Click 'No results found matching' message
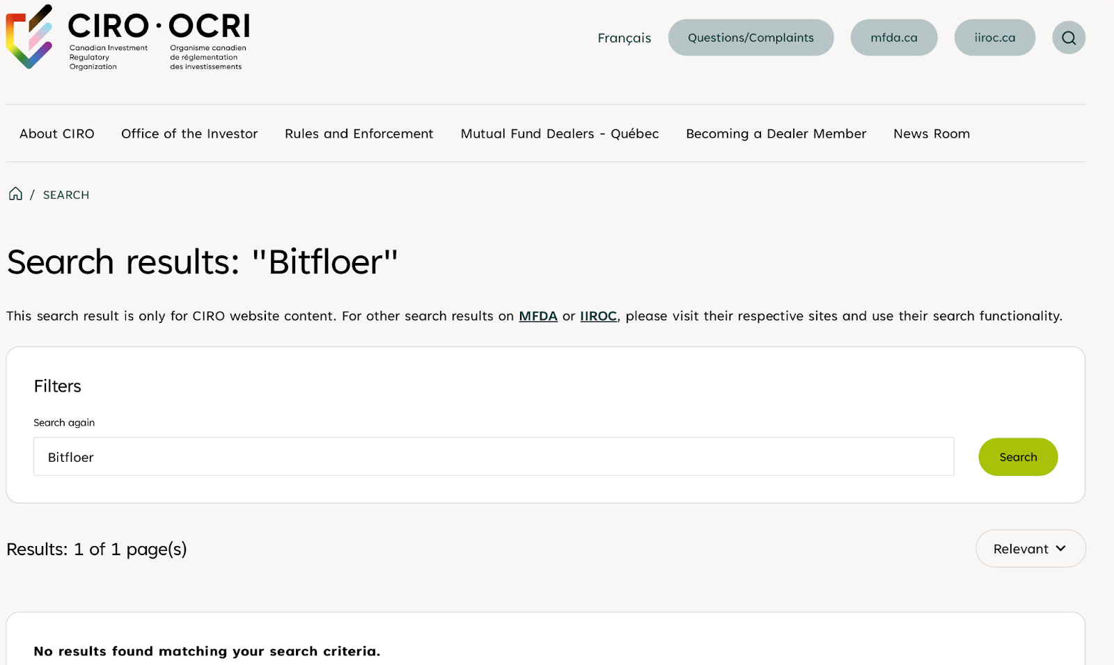This screenshot has width=1114, height=665. tap(207, 651)
